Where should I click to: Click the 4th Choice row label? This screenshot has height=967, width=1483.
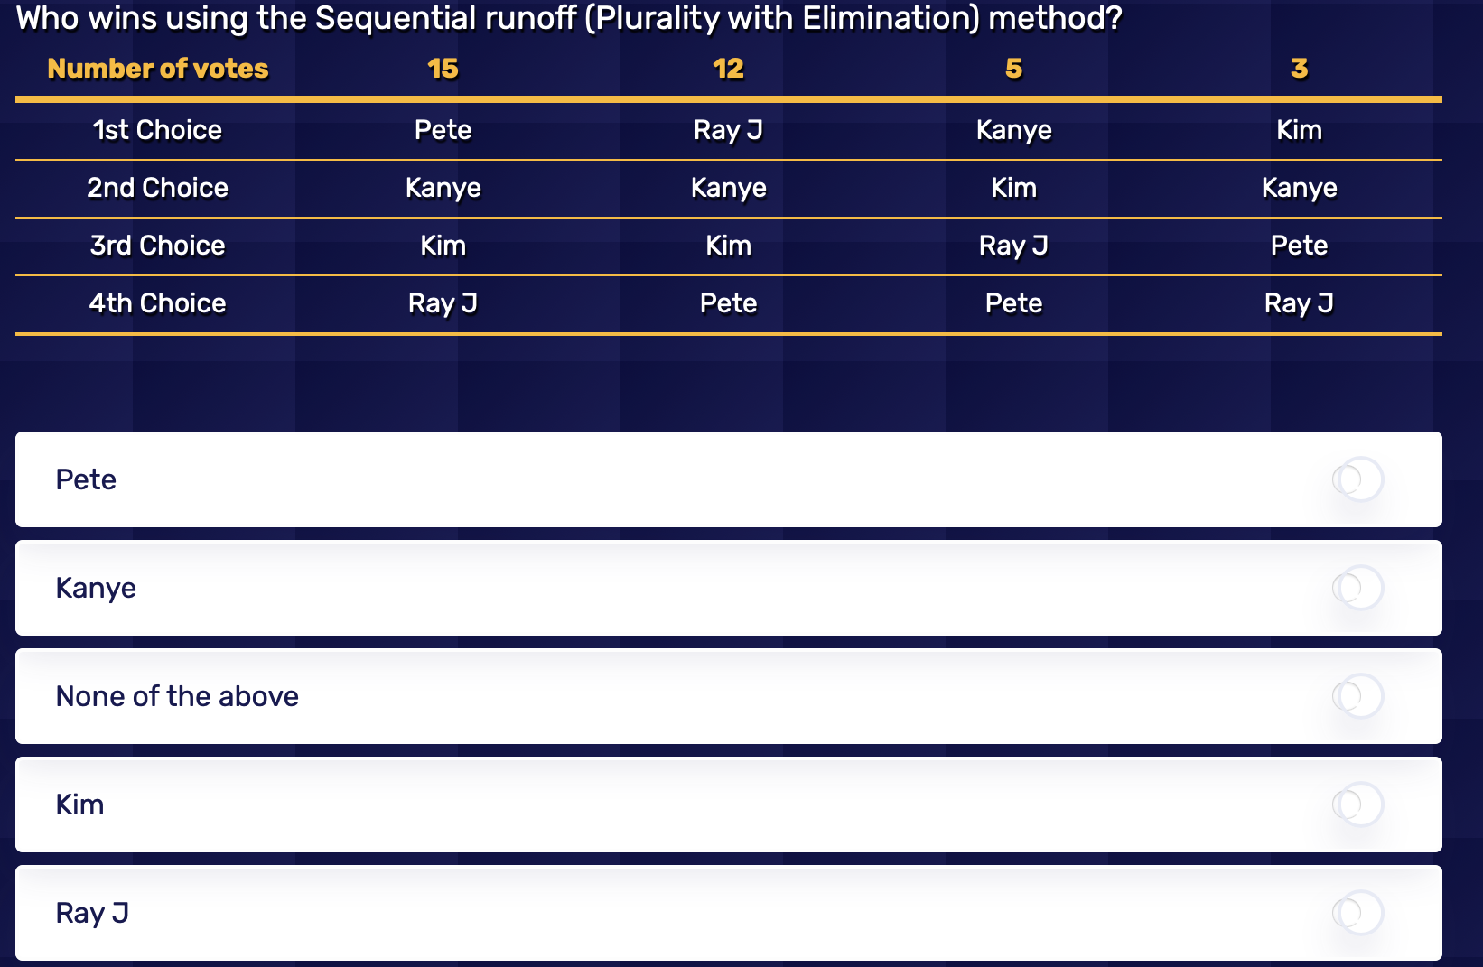(157, 302)
